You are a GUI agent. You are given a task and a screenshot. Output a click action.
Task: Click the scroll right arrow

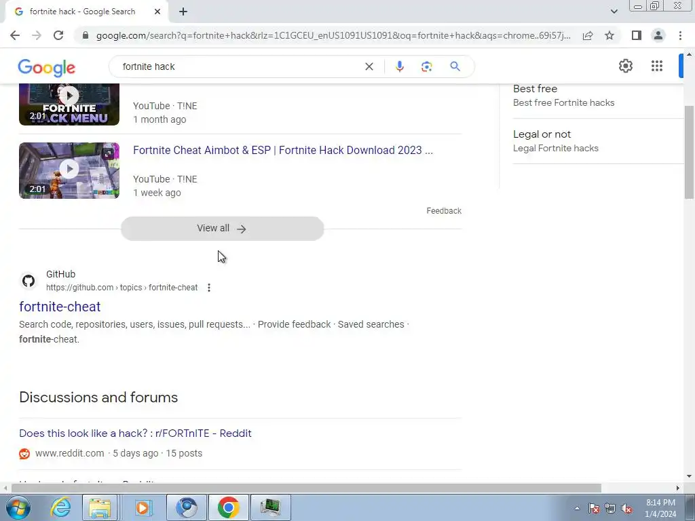pyautogui.click(x=678, y=488)
